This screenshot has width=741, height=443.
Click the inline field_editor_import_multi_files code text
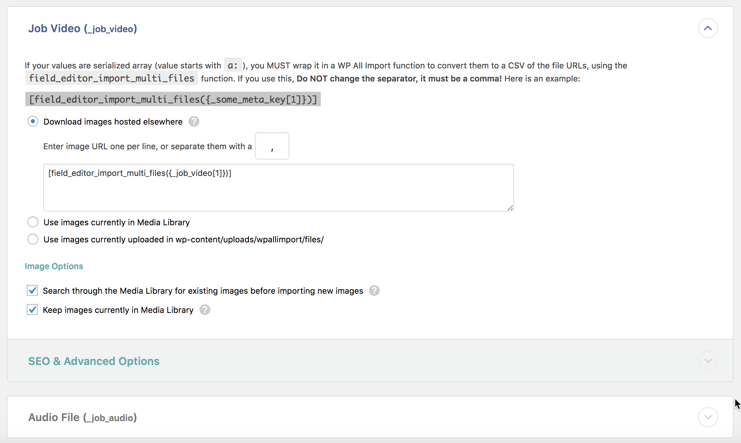(x=112, y=78)
